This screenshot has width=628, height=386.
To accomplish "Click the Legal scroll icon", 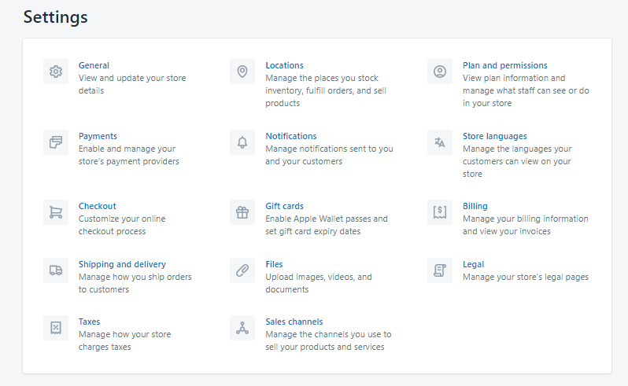I will point(440,270).
